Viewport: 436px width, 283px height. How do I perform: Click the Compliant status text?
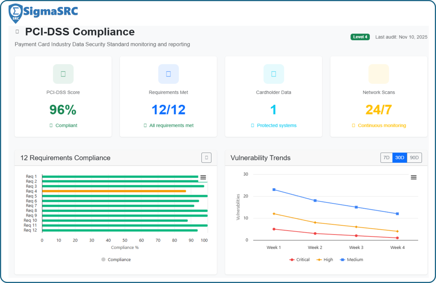click(x=66, y=125)
